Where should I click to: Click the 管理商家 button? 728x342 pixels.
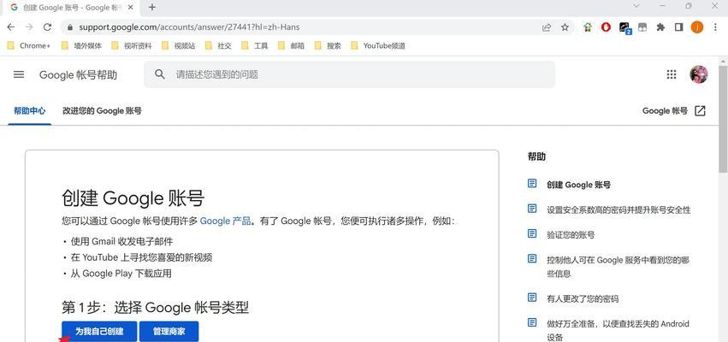click(169, 332)
